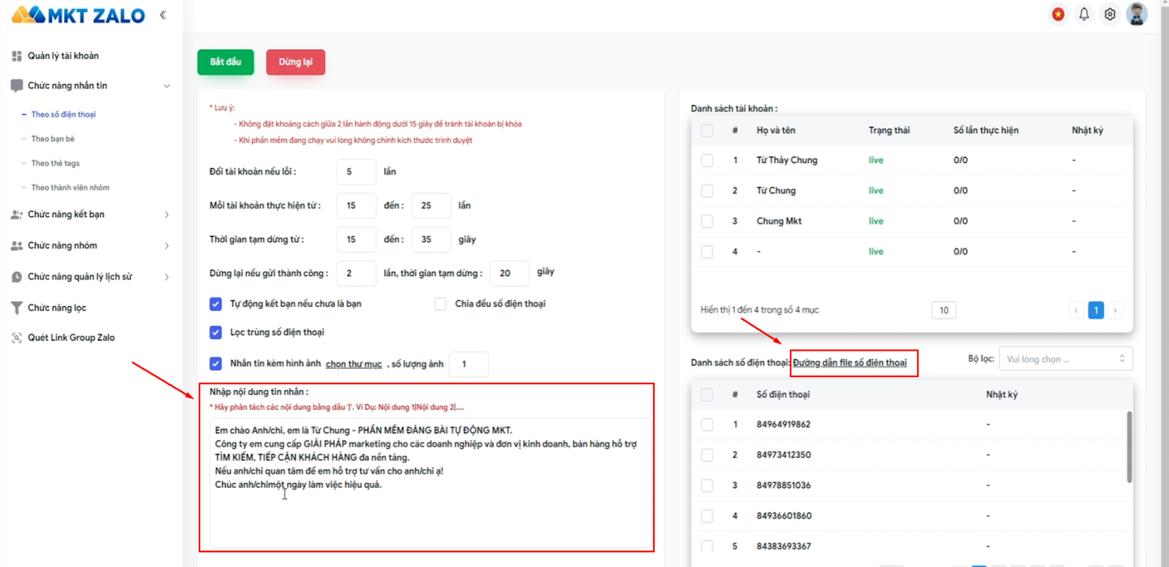This screenshot has height=567, width=1169.
Task: Open Theo bạn bè menu item
Action: point(53,139)
